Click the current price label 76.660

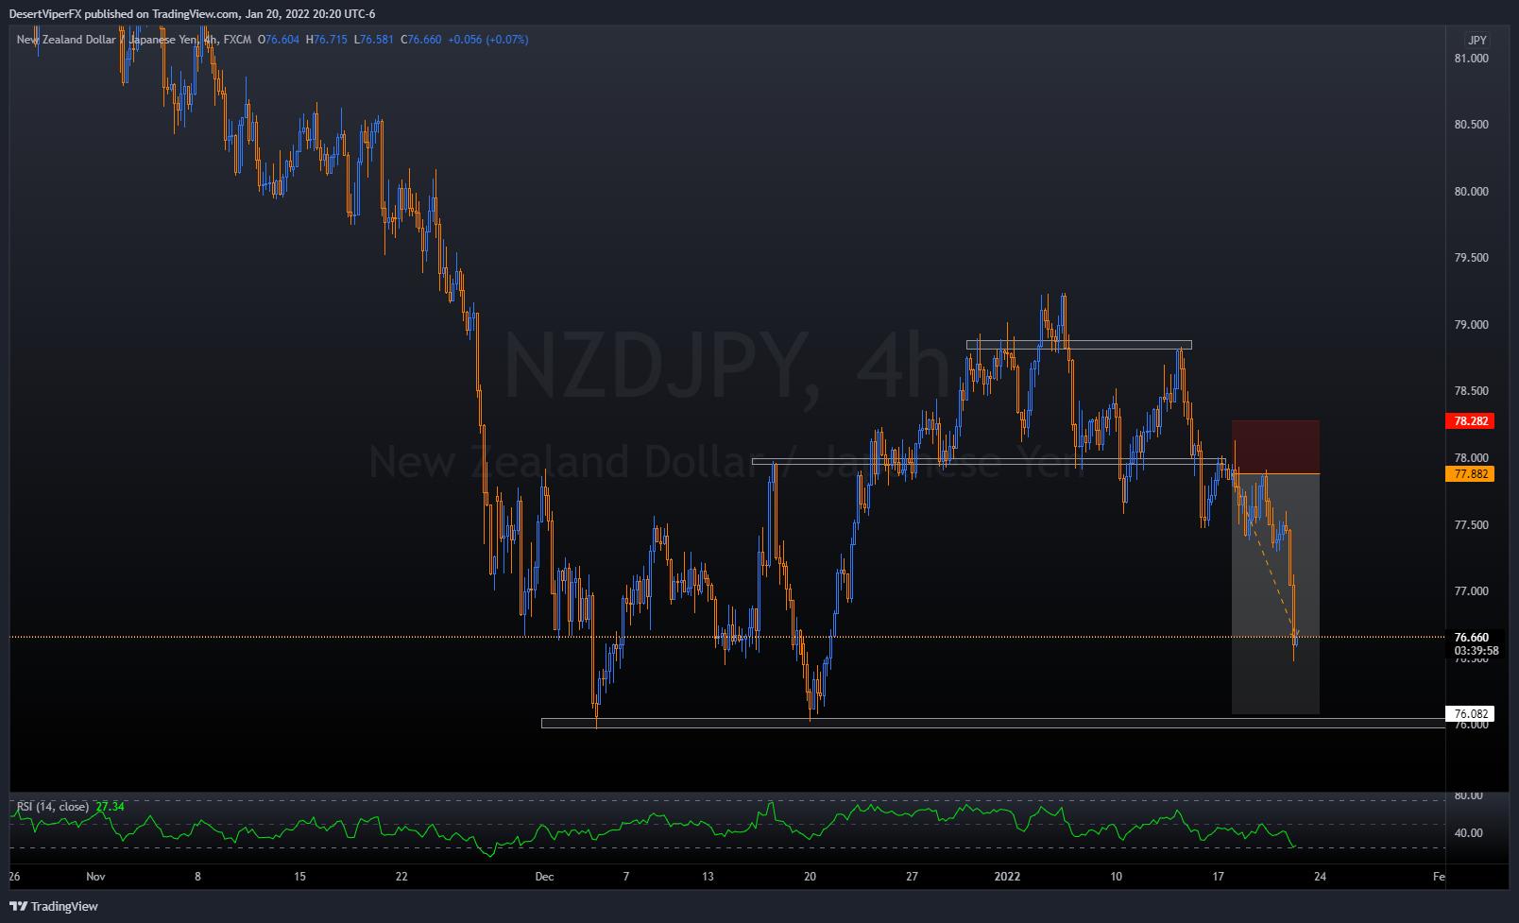coord(1472,638)
